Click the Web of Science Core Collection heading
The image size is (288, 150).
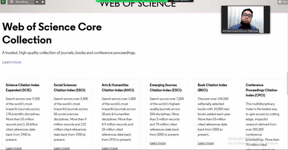(x=52, y=33)
